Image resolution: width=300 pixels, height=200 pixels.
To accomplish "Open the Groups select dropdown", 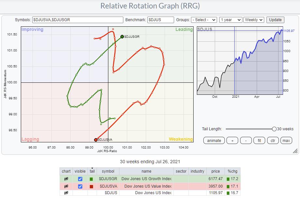I will (x=204, y=20).
